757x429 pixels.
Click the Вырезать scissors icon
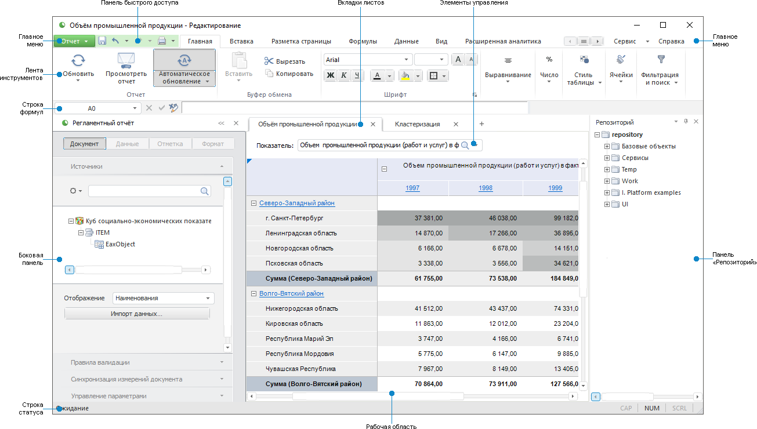[269, 61]
